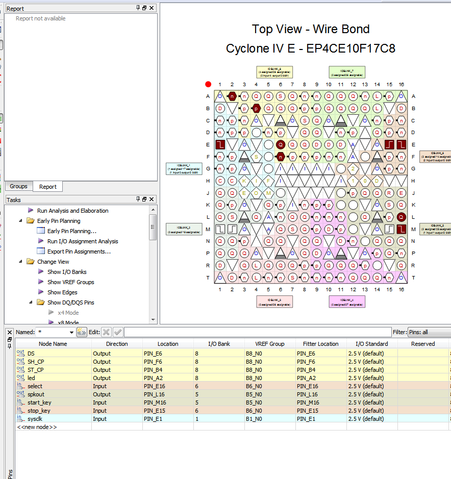Click Show I/O Banks task
Screen dimensions: 451x479
click(x=67, y=272)
